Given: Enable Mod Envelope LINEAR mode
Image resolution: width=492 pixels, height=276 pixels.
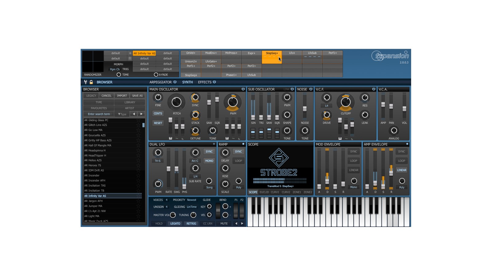Looking at the screenshot, I should click(354, 170).
